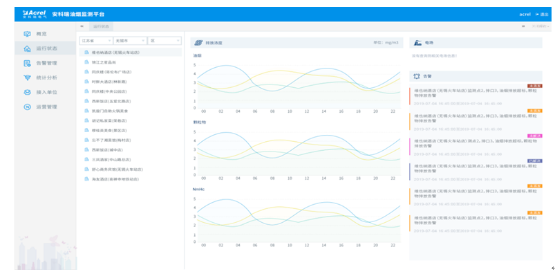Screen dimensions: 555x274
Task: Click the 接入单位 icon in sidebar
Action: [27, 92]
